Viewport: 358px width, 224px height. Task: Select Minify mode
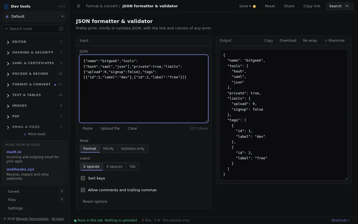coord(108,149)
